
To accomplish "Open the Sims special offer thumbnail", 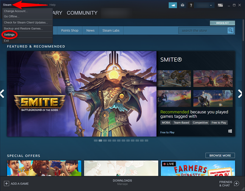I will click(44, 168).
